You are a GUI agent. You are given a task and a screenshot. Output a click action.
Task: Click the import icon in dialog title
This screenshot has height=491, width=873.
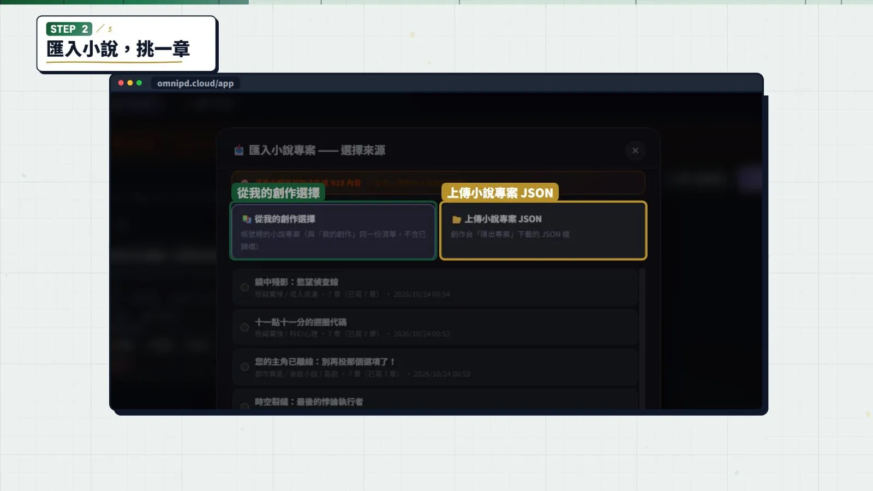point(239,150)
